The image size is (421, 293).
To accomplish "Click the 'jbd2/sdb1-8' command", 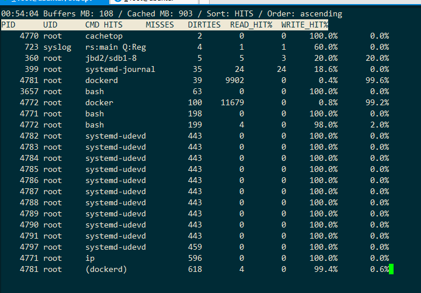I will pyautogui.click(x=111, y=58).
